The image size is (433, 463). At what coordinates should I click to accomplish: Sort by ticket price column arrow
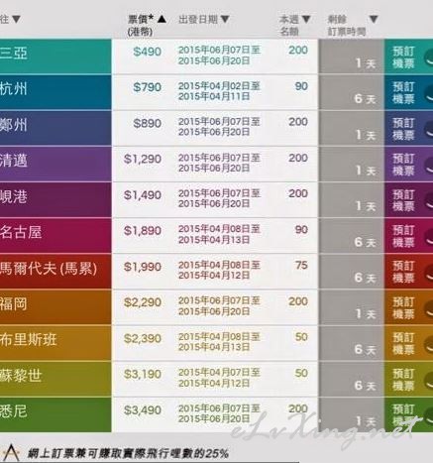[x=162, y=19]
